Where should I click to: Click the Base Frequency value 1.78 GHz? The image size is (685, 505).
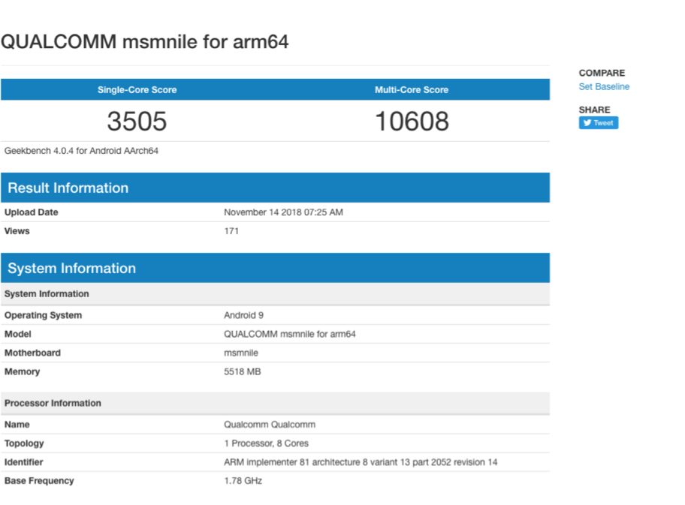click(243, 481)
